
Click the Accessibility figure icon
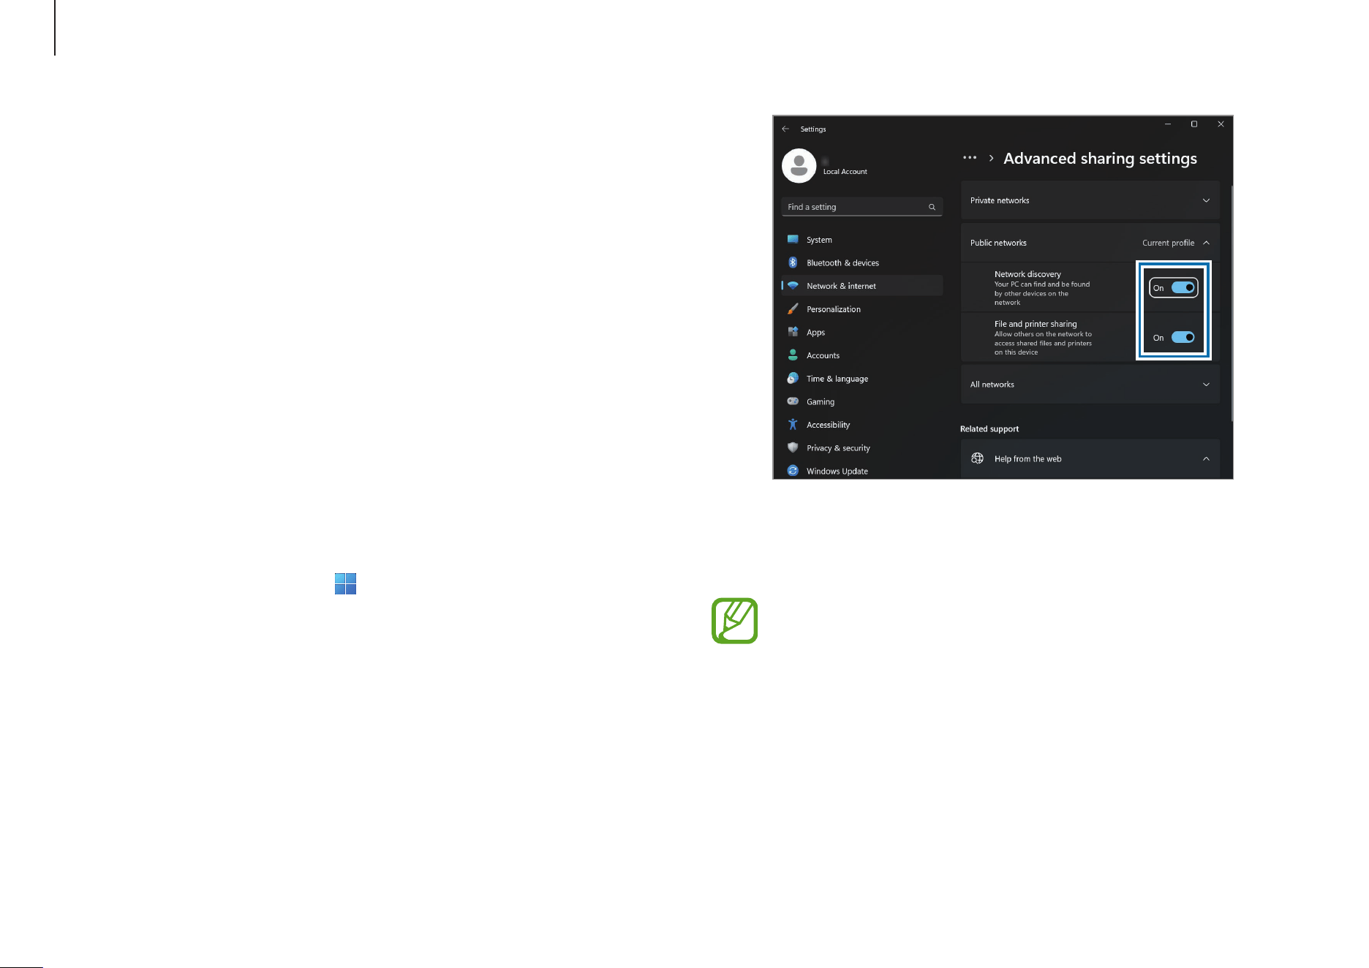point(793,424)
